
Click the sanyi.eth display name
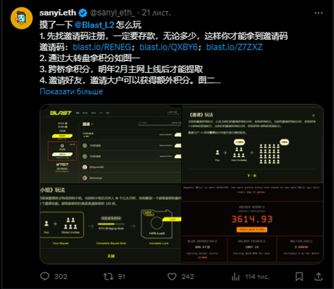pyautogui.click(x=58, y=13)
